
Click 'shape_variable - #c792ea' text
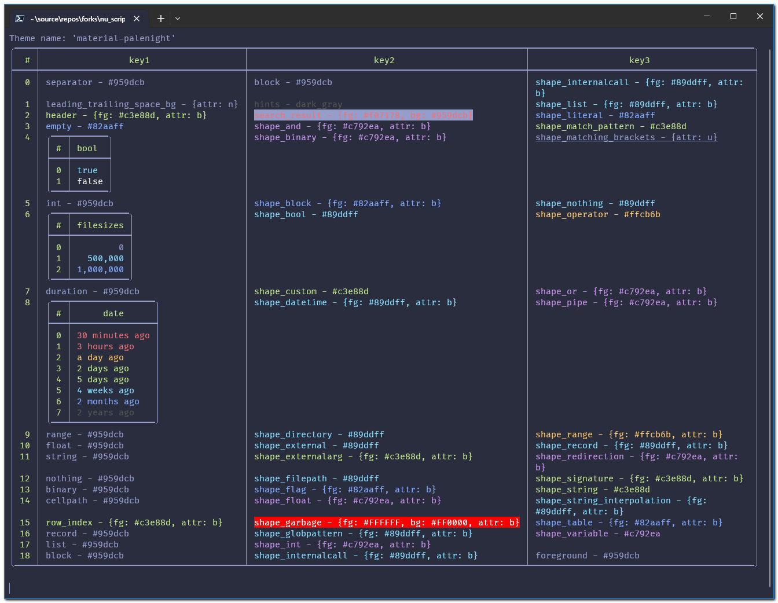pyautogui.click(x=598, y=533)
